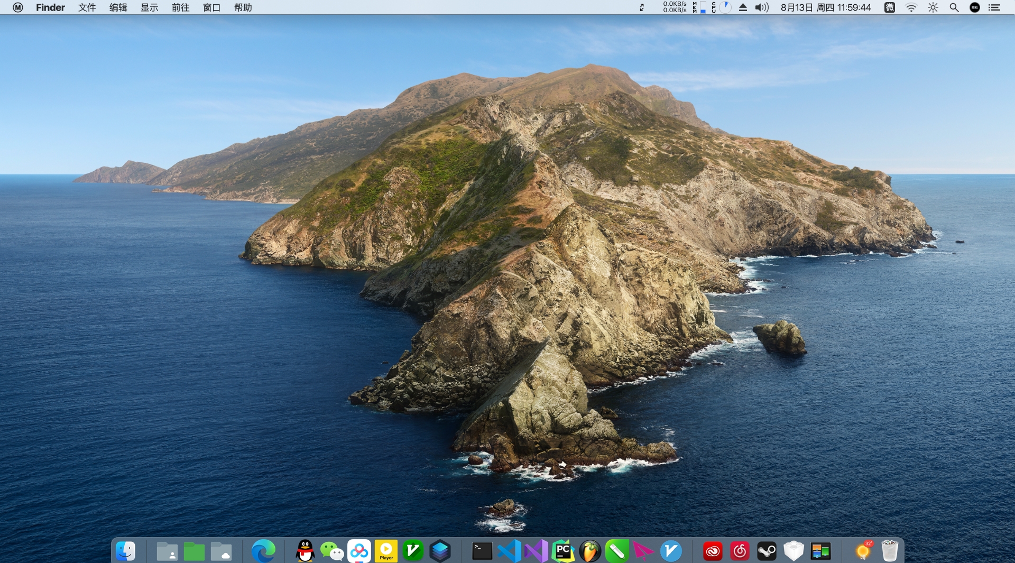Open the 文件 menu
The image size is (1015, 563).
coord(87,7)
